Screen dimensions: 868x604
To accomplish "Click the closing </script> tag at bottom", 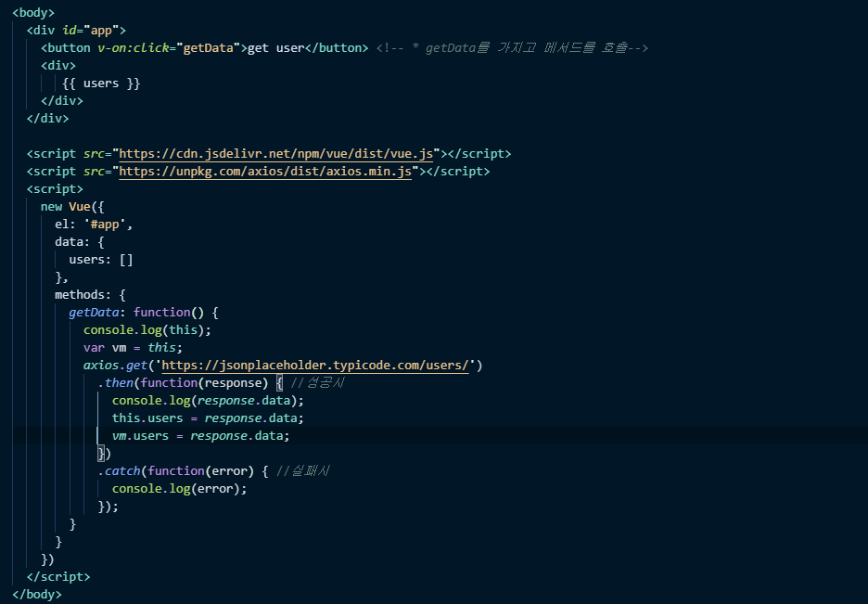I will [58, 577].
